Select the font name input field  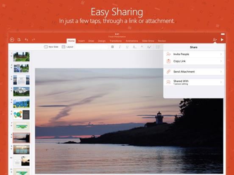92,47
